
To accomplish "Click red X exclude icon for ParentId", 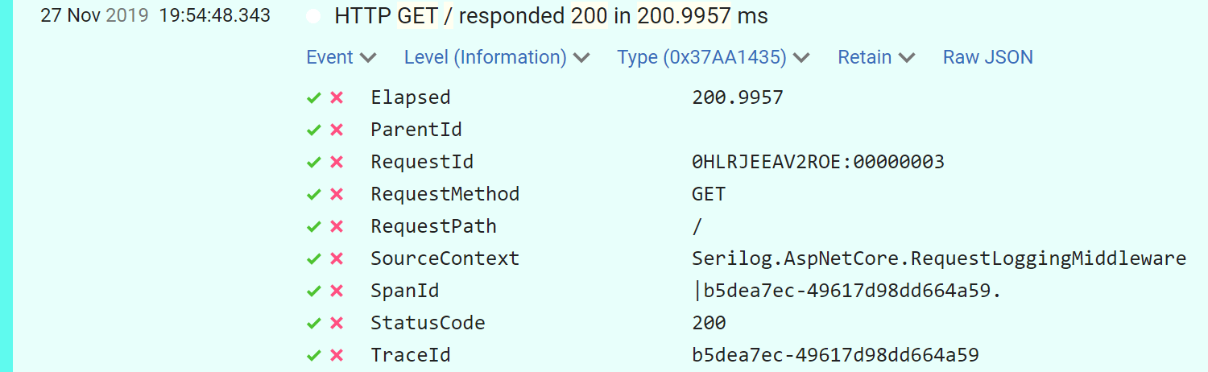I will [x=337, y=130].
